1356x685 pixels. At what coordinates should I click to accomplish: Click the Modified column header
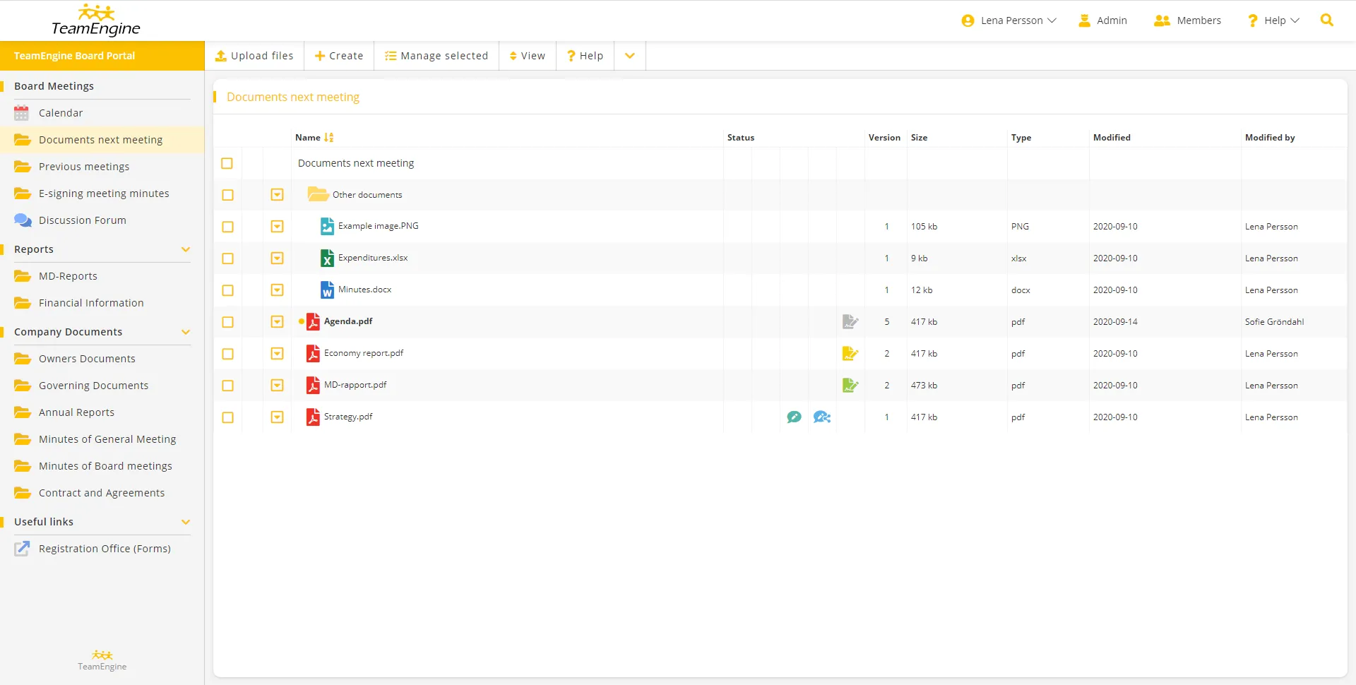click(1112, 138)
